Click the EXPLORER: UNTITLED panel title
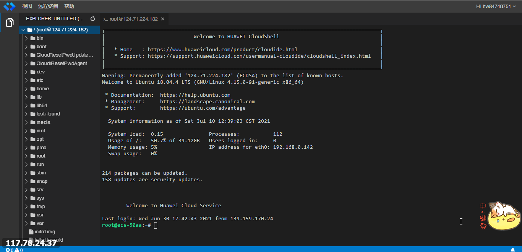 (x=55, y=19)
